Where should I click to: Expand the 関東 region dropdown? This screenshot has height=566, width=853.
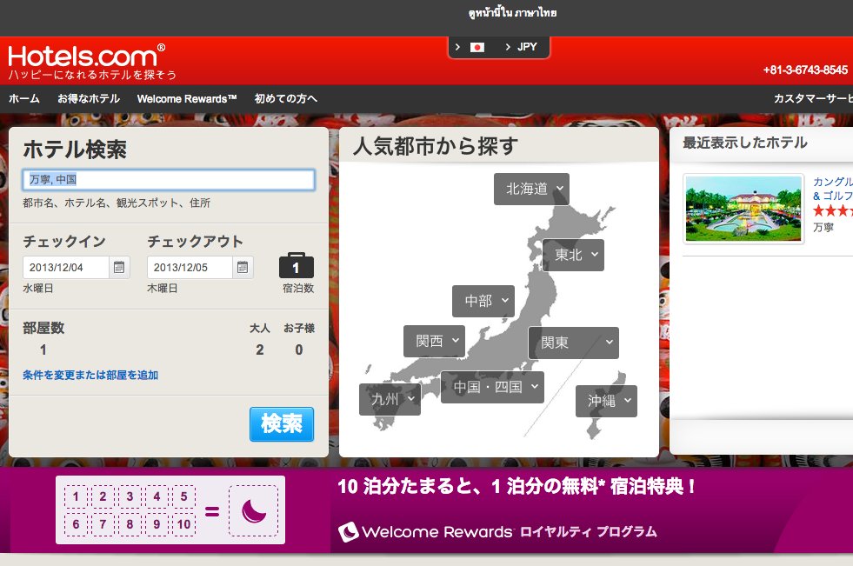coord(573,343)
